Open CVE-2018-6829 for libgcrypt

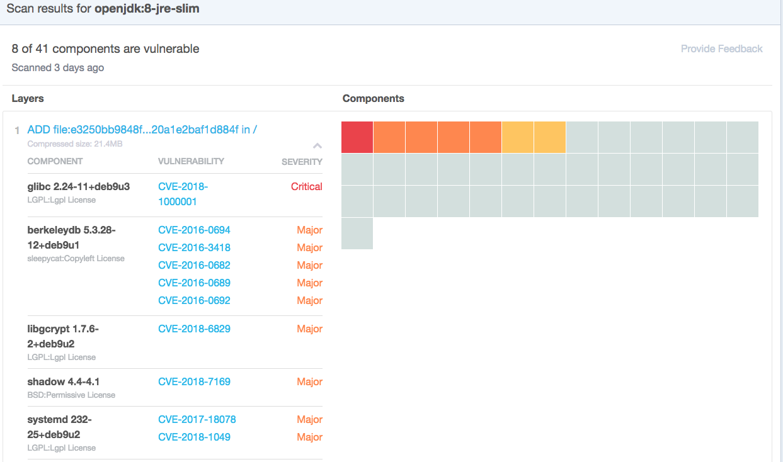pos(194,329)
